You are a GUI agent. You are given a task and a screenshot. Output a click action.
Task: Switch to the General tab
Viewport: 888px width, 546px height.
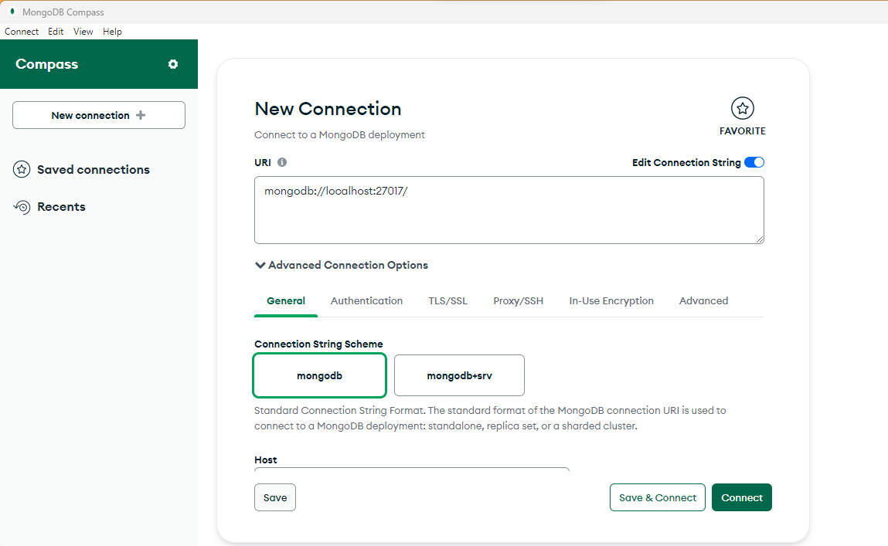(x=286, y=301)
